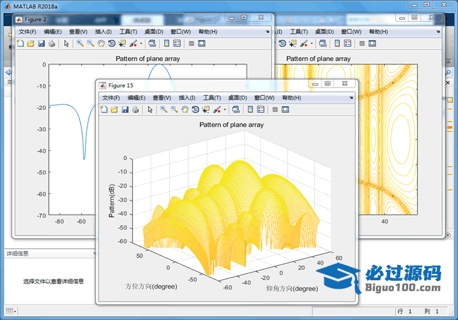Click Show Plot Tools button in Figure 15
Viewport: 458px width, 320px height.
tap(285, 109)
